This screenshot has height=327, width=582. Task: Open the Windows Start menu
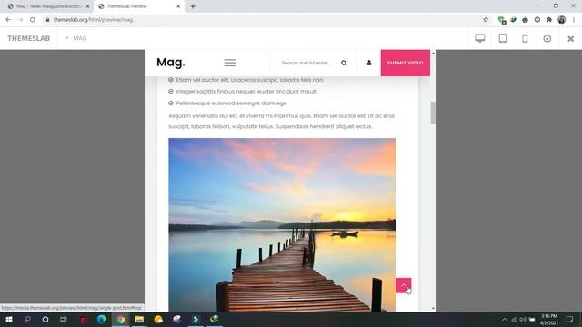click(x=9, y=319)
